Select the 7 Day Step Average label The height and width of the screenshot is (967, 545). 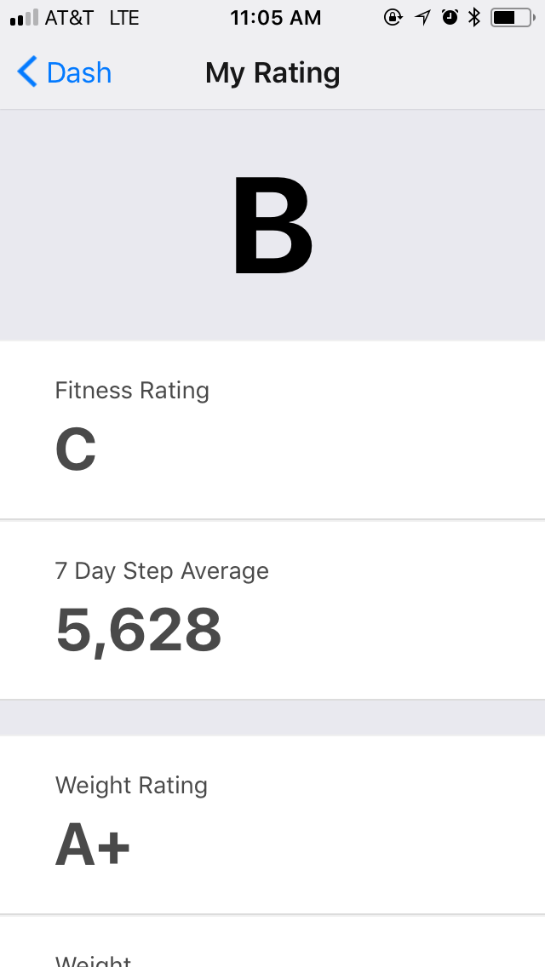tap(162, 570)
